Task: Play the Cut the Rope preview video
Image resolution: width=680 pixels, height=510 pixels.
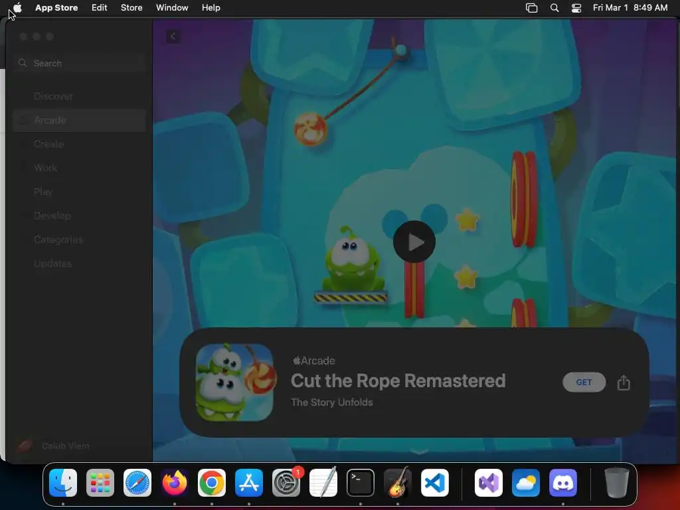Action: pyautogui.click(x=414, y=242)
